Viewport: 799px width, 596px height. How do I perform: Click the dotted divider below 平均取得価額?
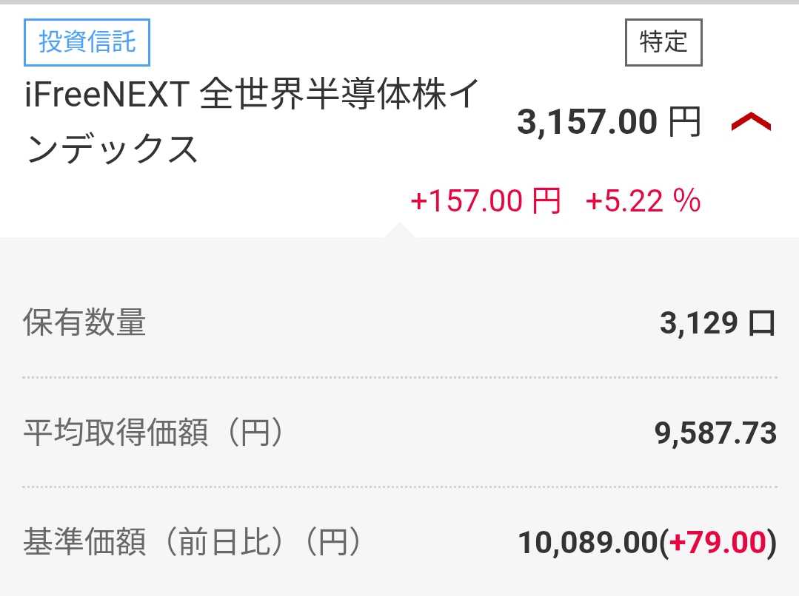(x=399, y=487)
